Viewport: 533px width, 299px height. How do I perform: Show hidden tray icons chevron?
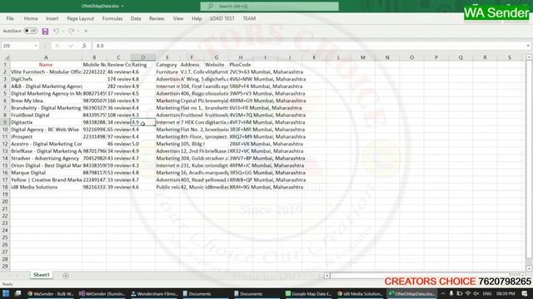442,293
